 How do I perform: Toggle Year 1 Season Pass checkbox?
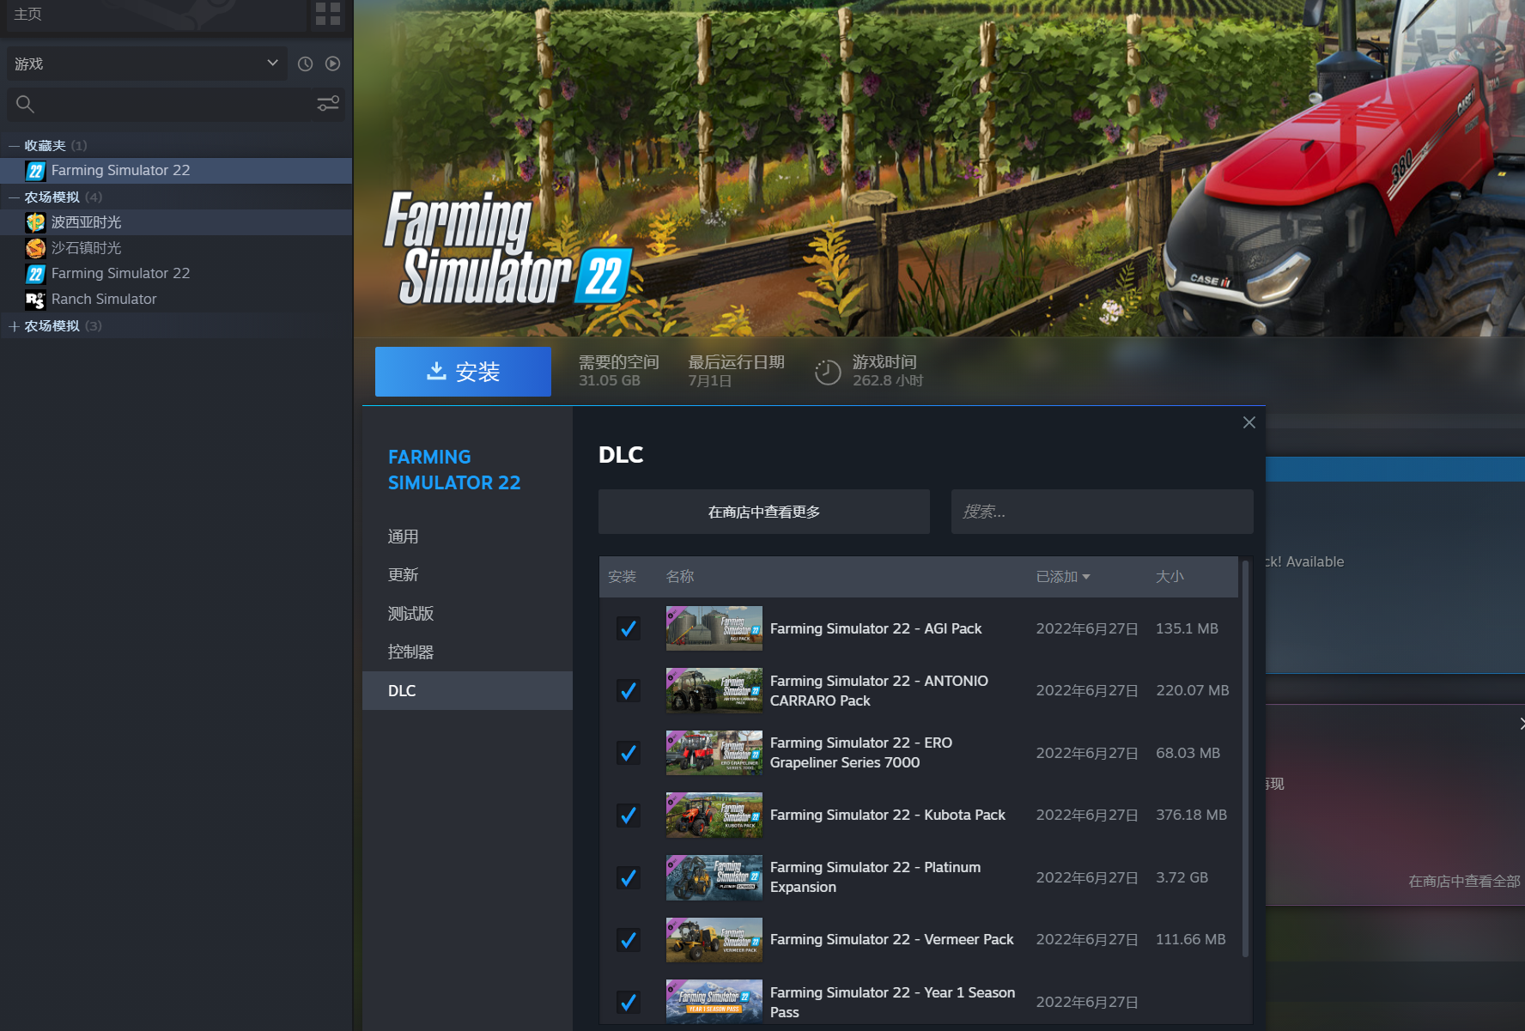coord(629,1002)
